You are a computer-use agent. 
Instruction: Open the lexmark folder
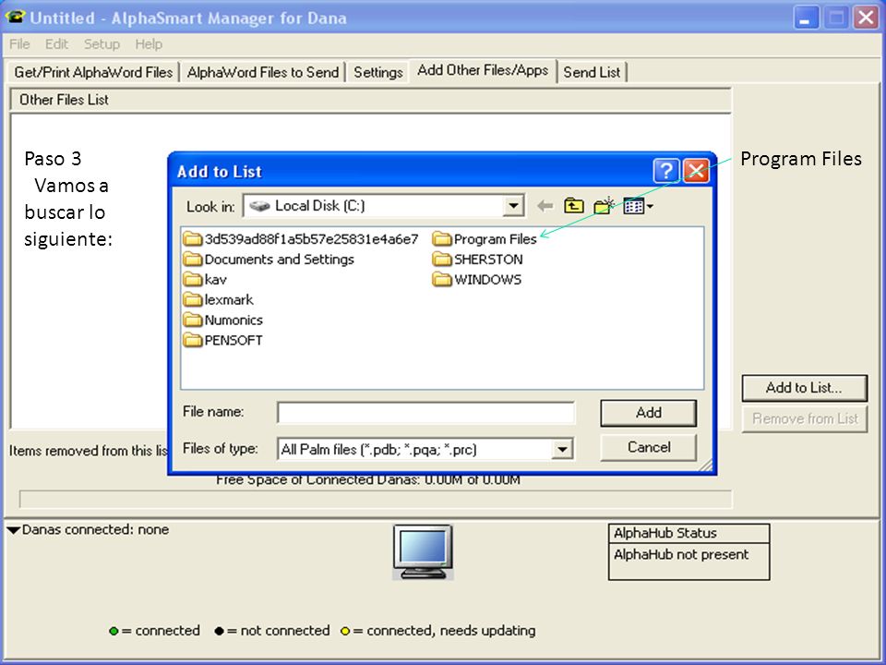pos(219,299)
